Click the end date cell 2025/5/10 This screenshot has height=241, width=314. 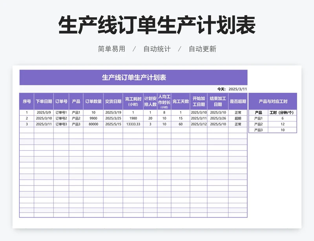(x=218, y=124)
